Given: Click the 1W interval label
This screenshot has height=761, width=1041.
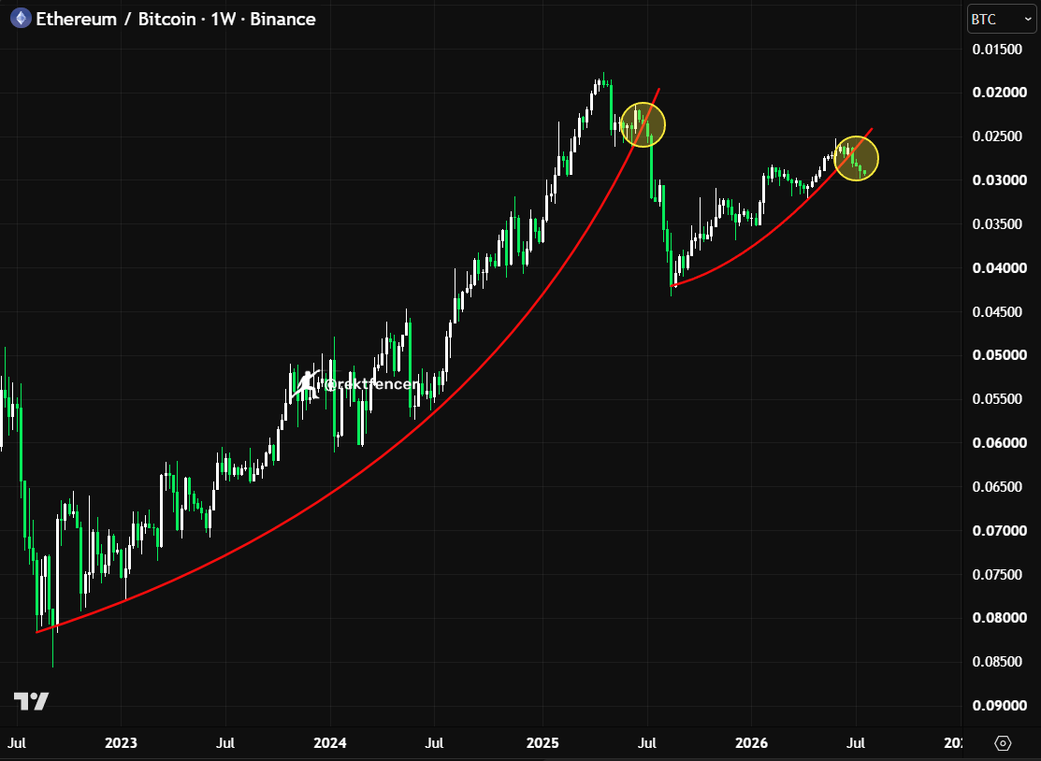Looking at the screenshot, I should 223,20.
